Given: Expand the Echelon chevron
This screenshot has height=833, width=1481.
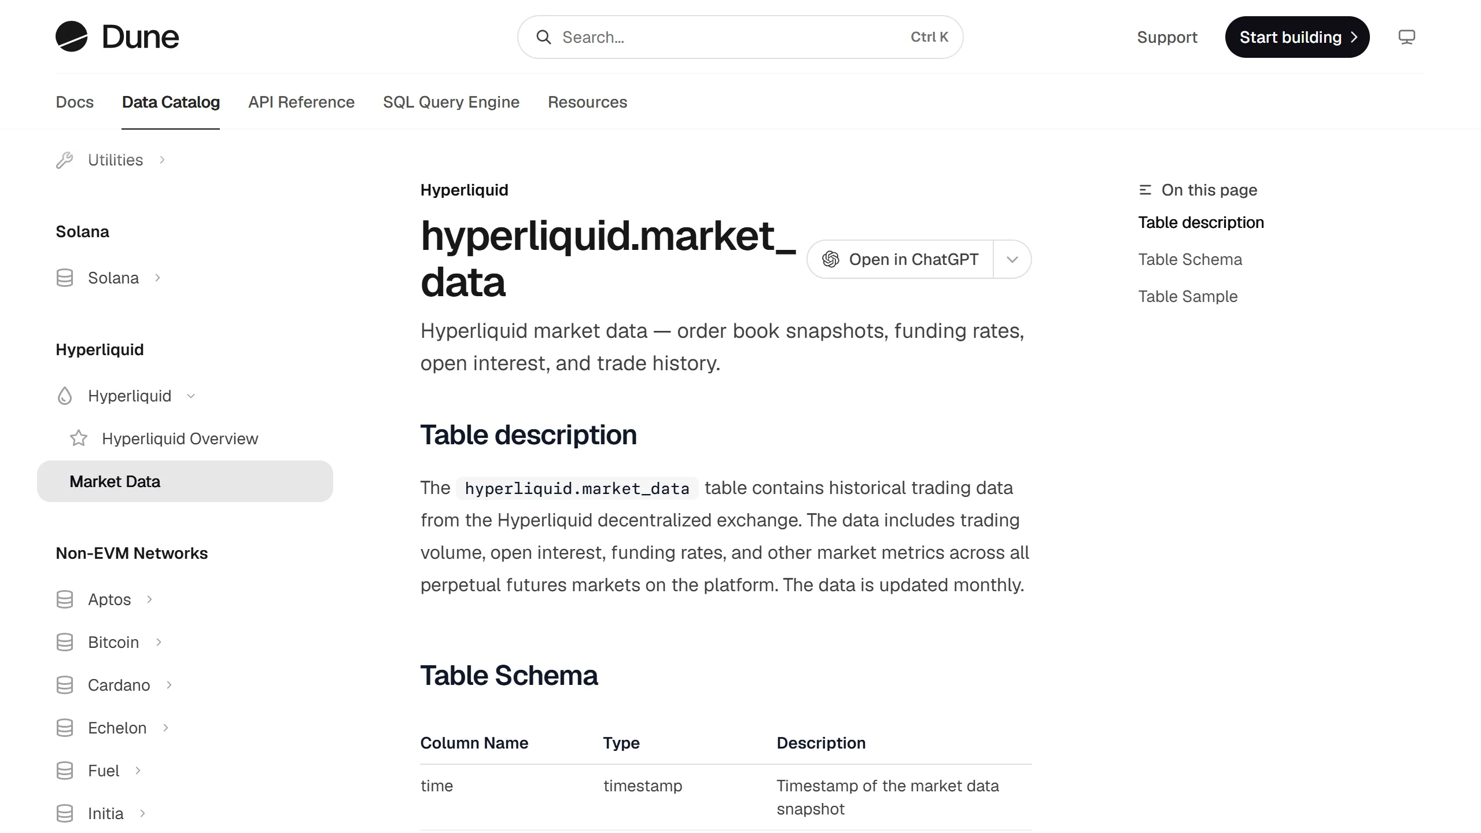Looking at the screenshot, I should click(x=165, y=728).
